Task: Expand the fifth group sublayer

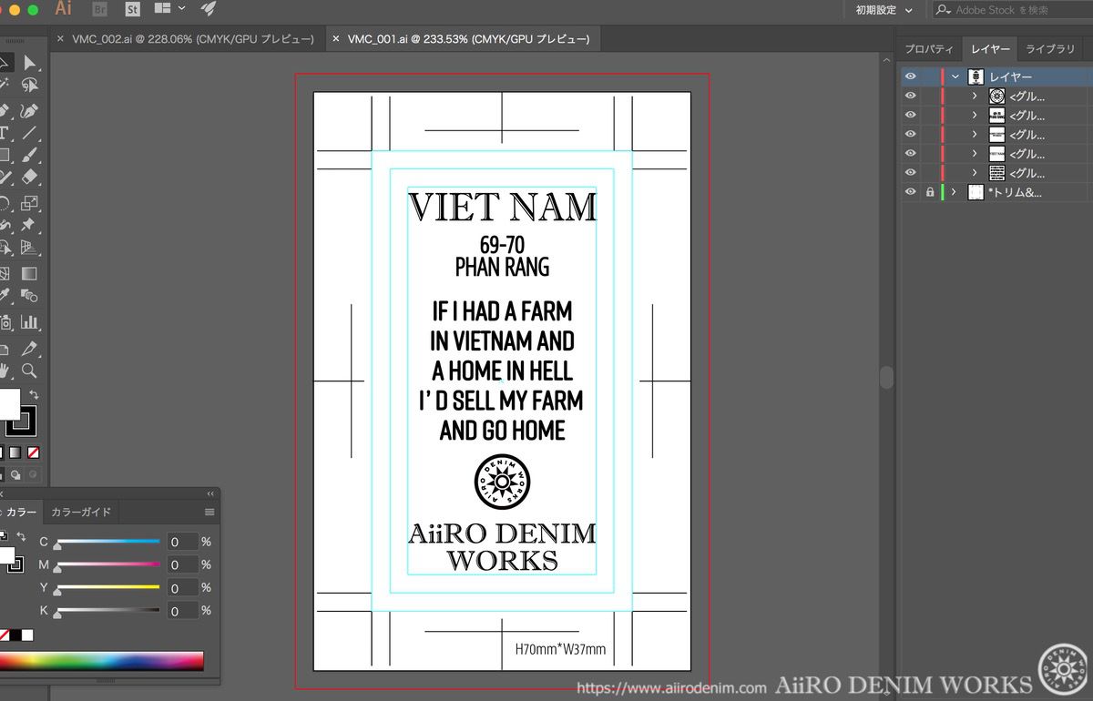Action: 975,173
